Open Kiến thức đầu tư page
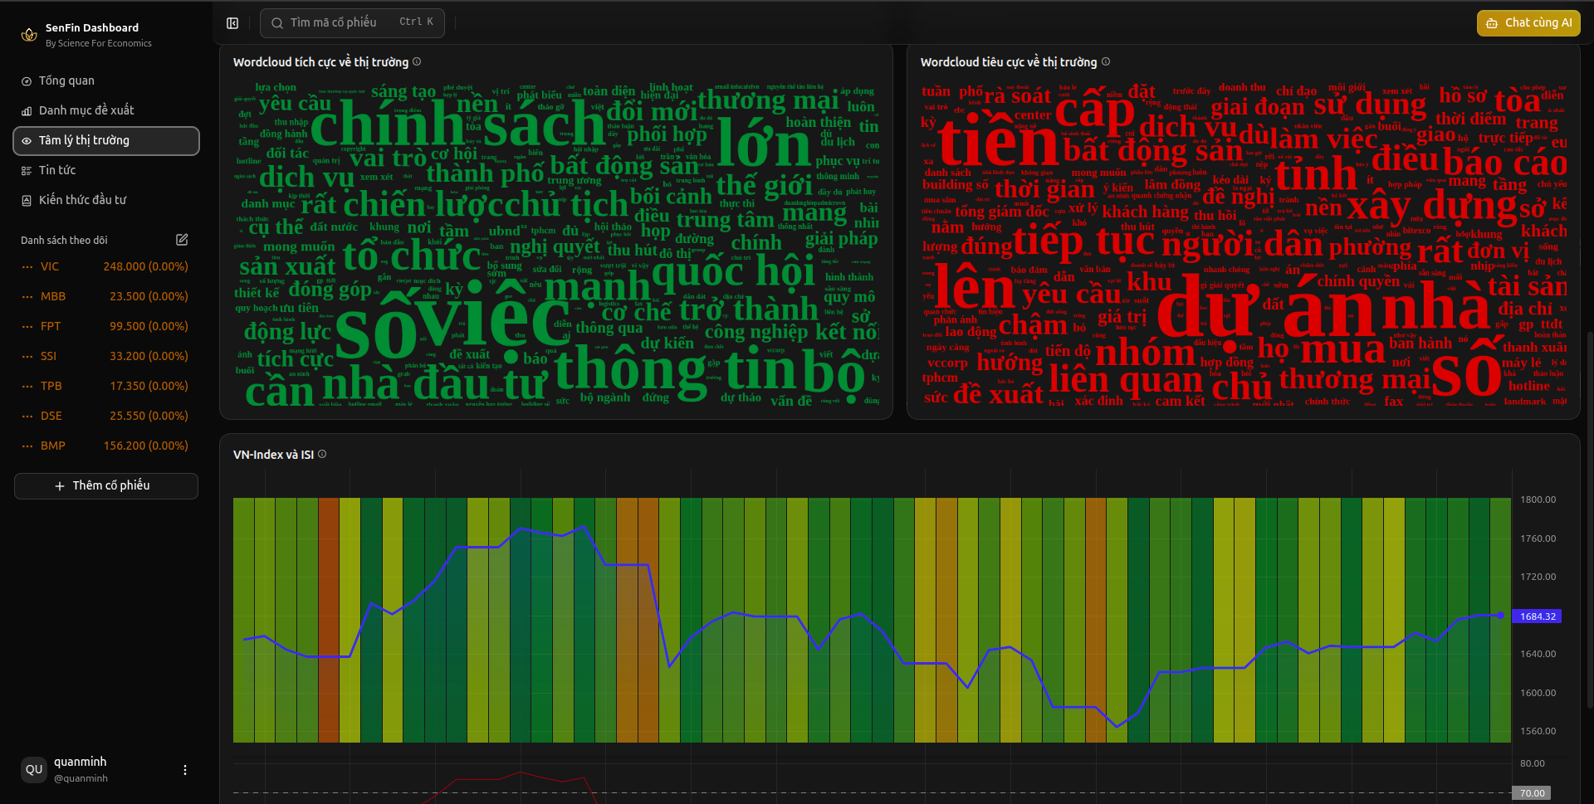Viewport: 1594px width, 804px height. [82, 200]
